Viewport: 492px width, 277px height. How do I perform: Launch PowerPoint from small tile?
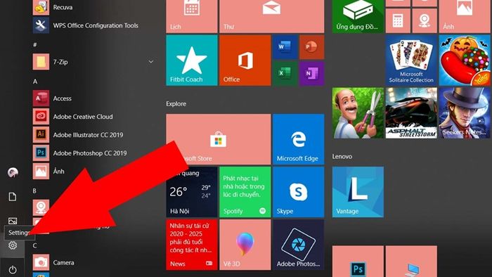(x=311, y=47)
